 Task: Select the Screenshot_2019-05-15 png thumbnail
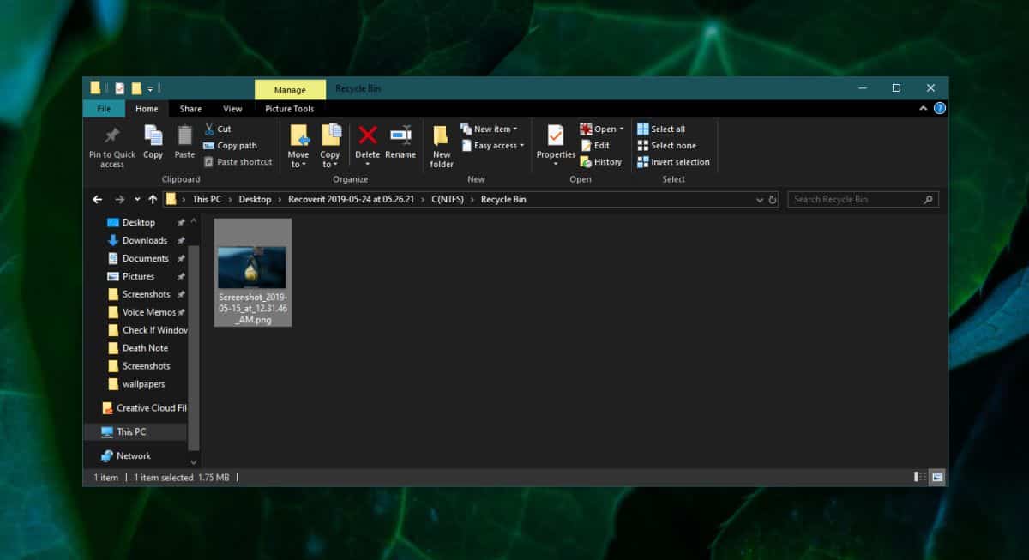(x=252, y=272)
